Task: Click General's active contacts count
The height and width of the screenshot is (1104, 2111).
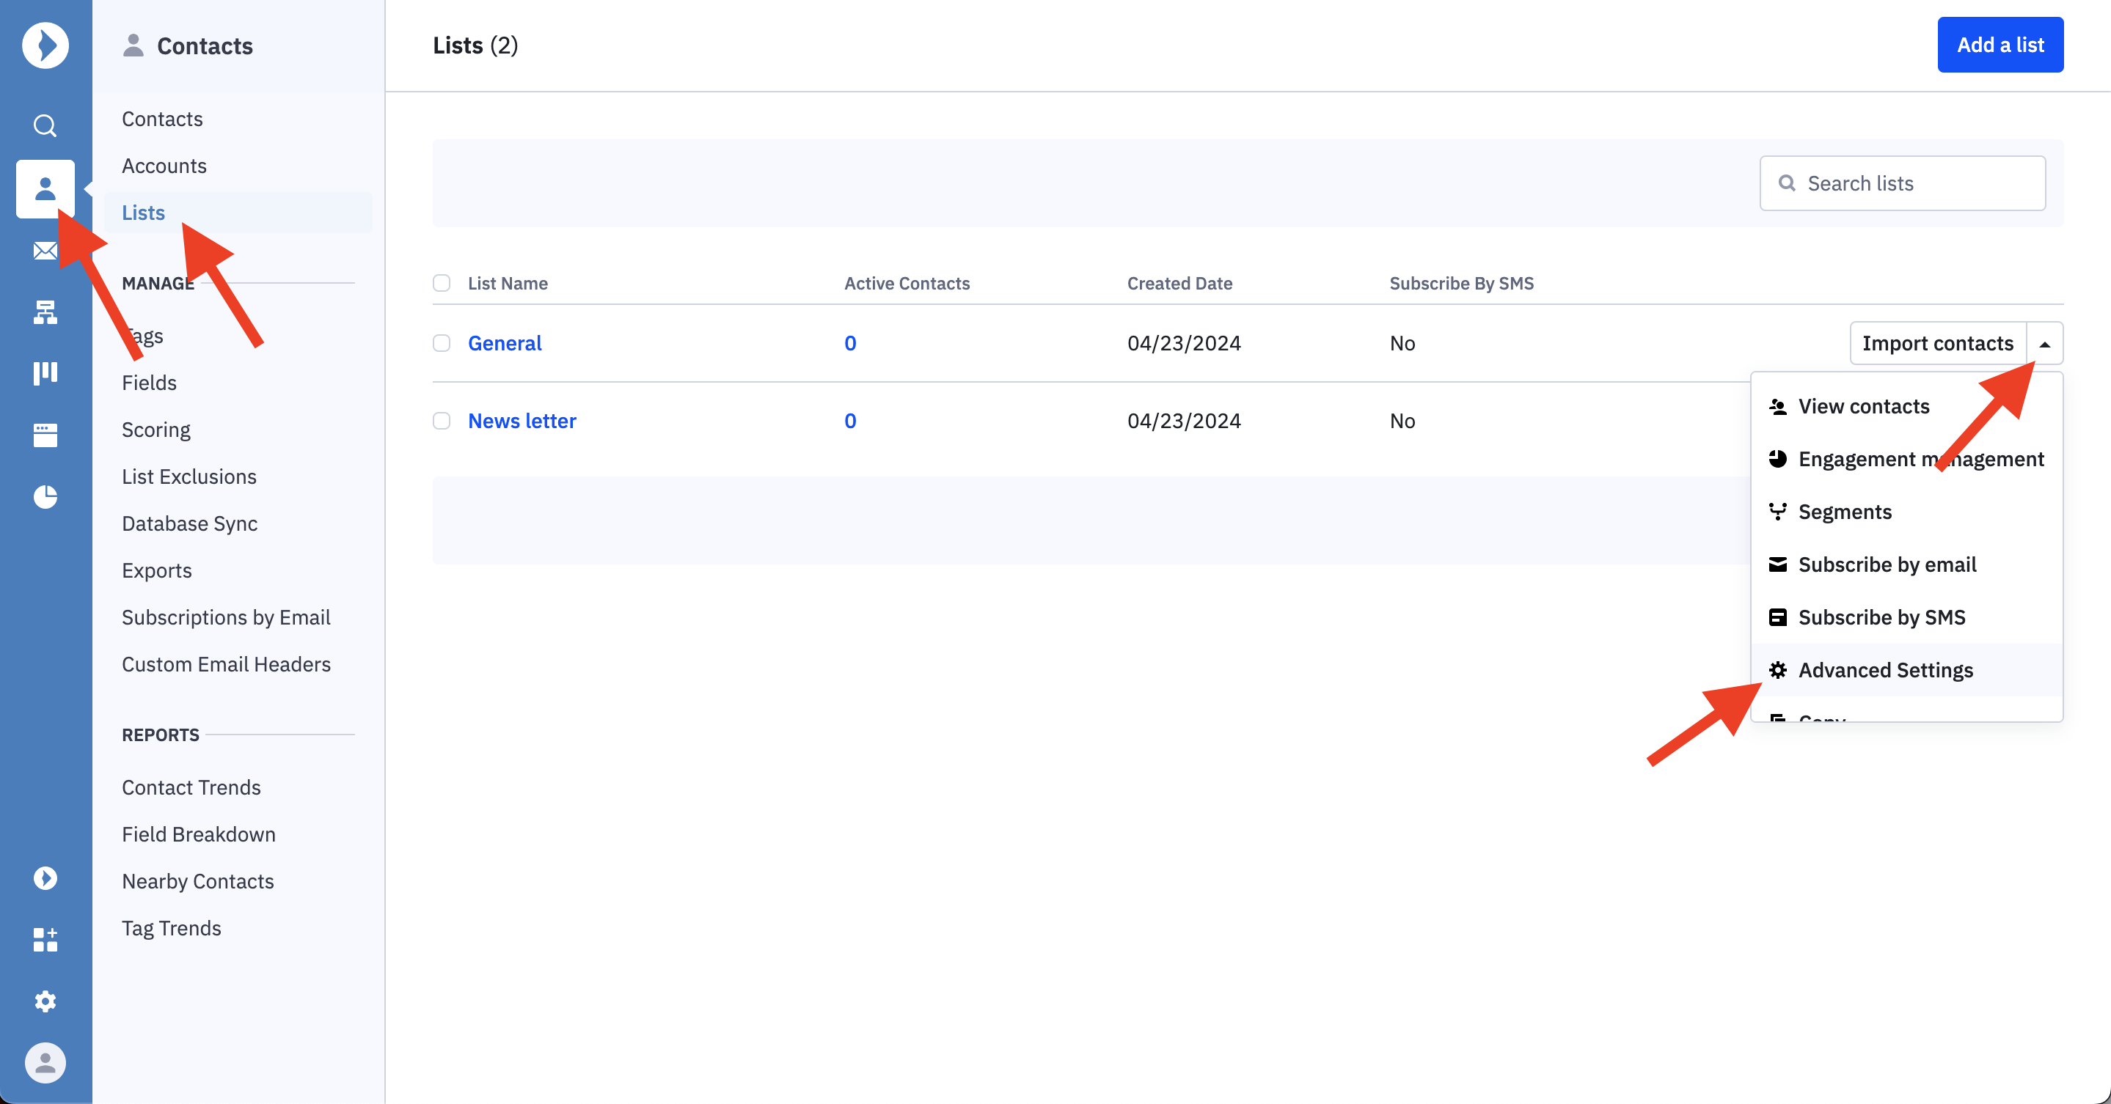Action: point(850,343)
